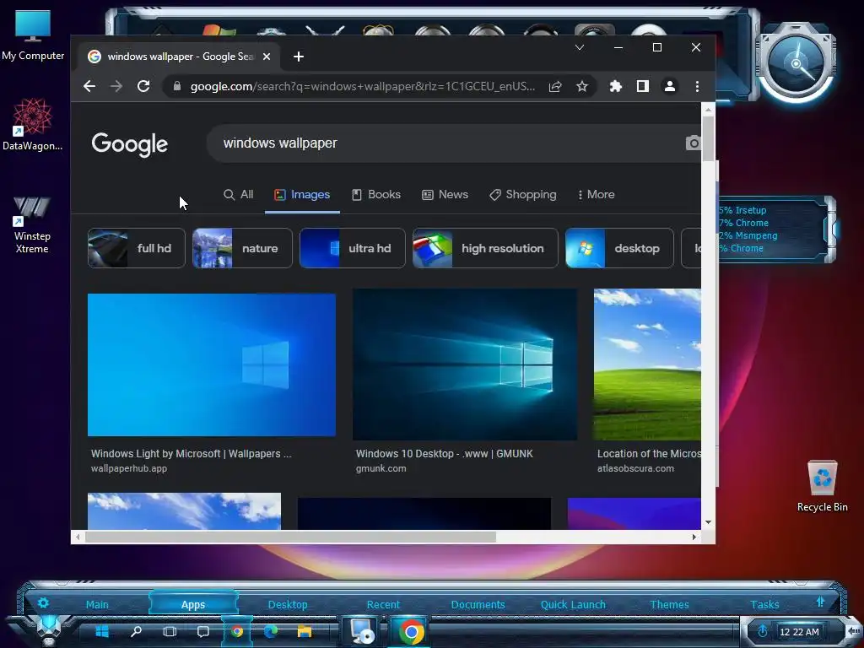Bookmark this tab with the star icon
The width and height of the screenshot is (864, 648).
582,87
